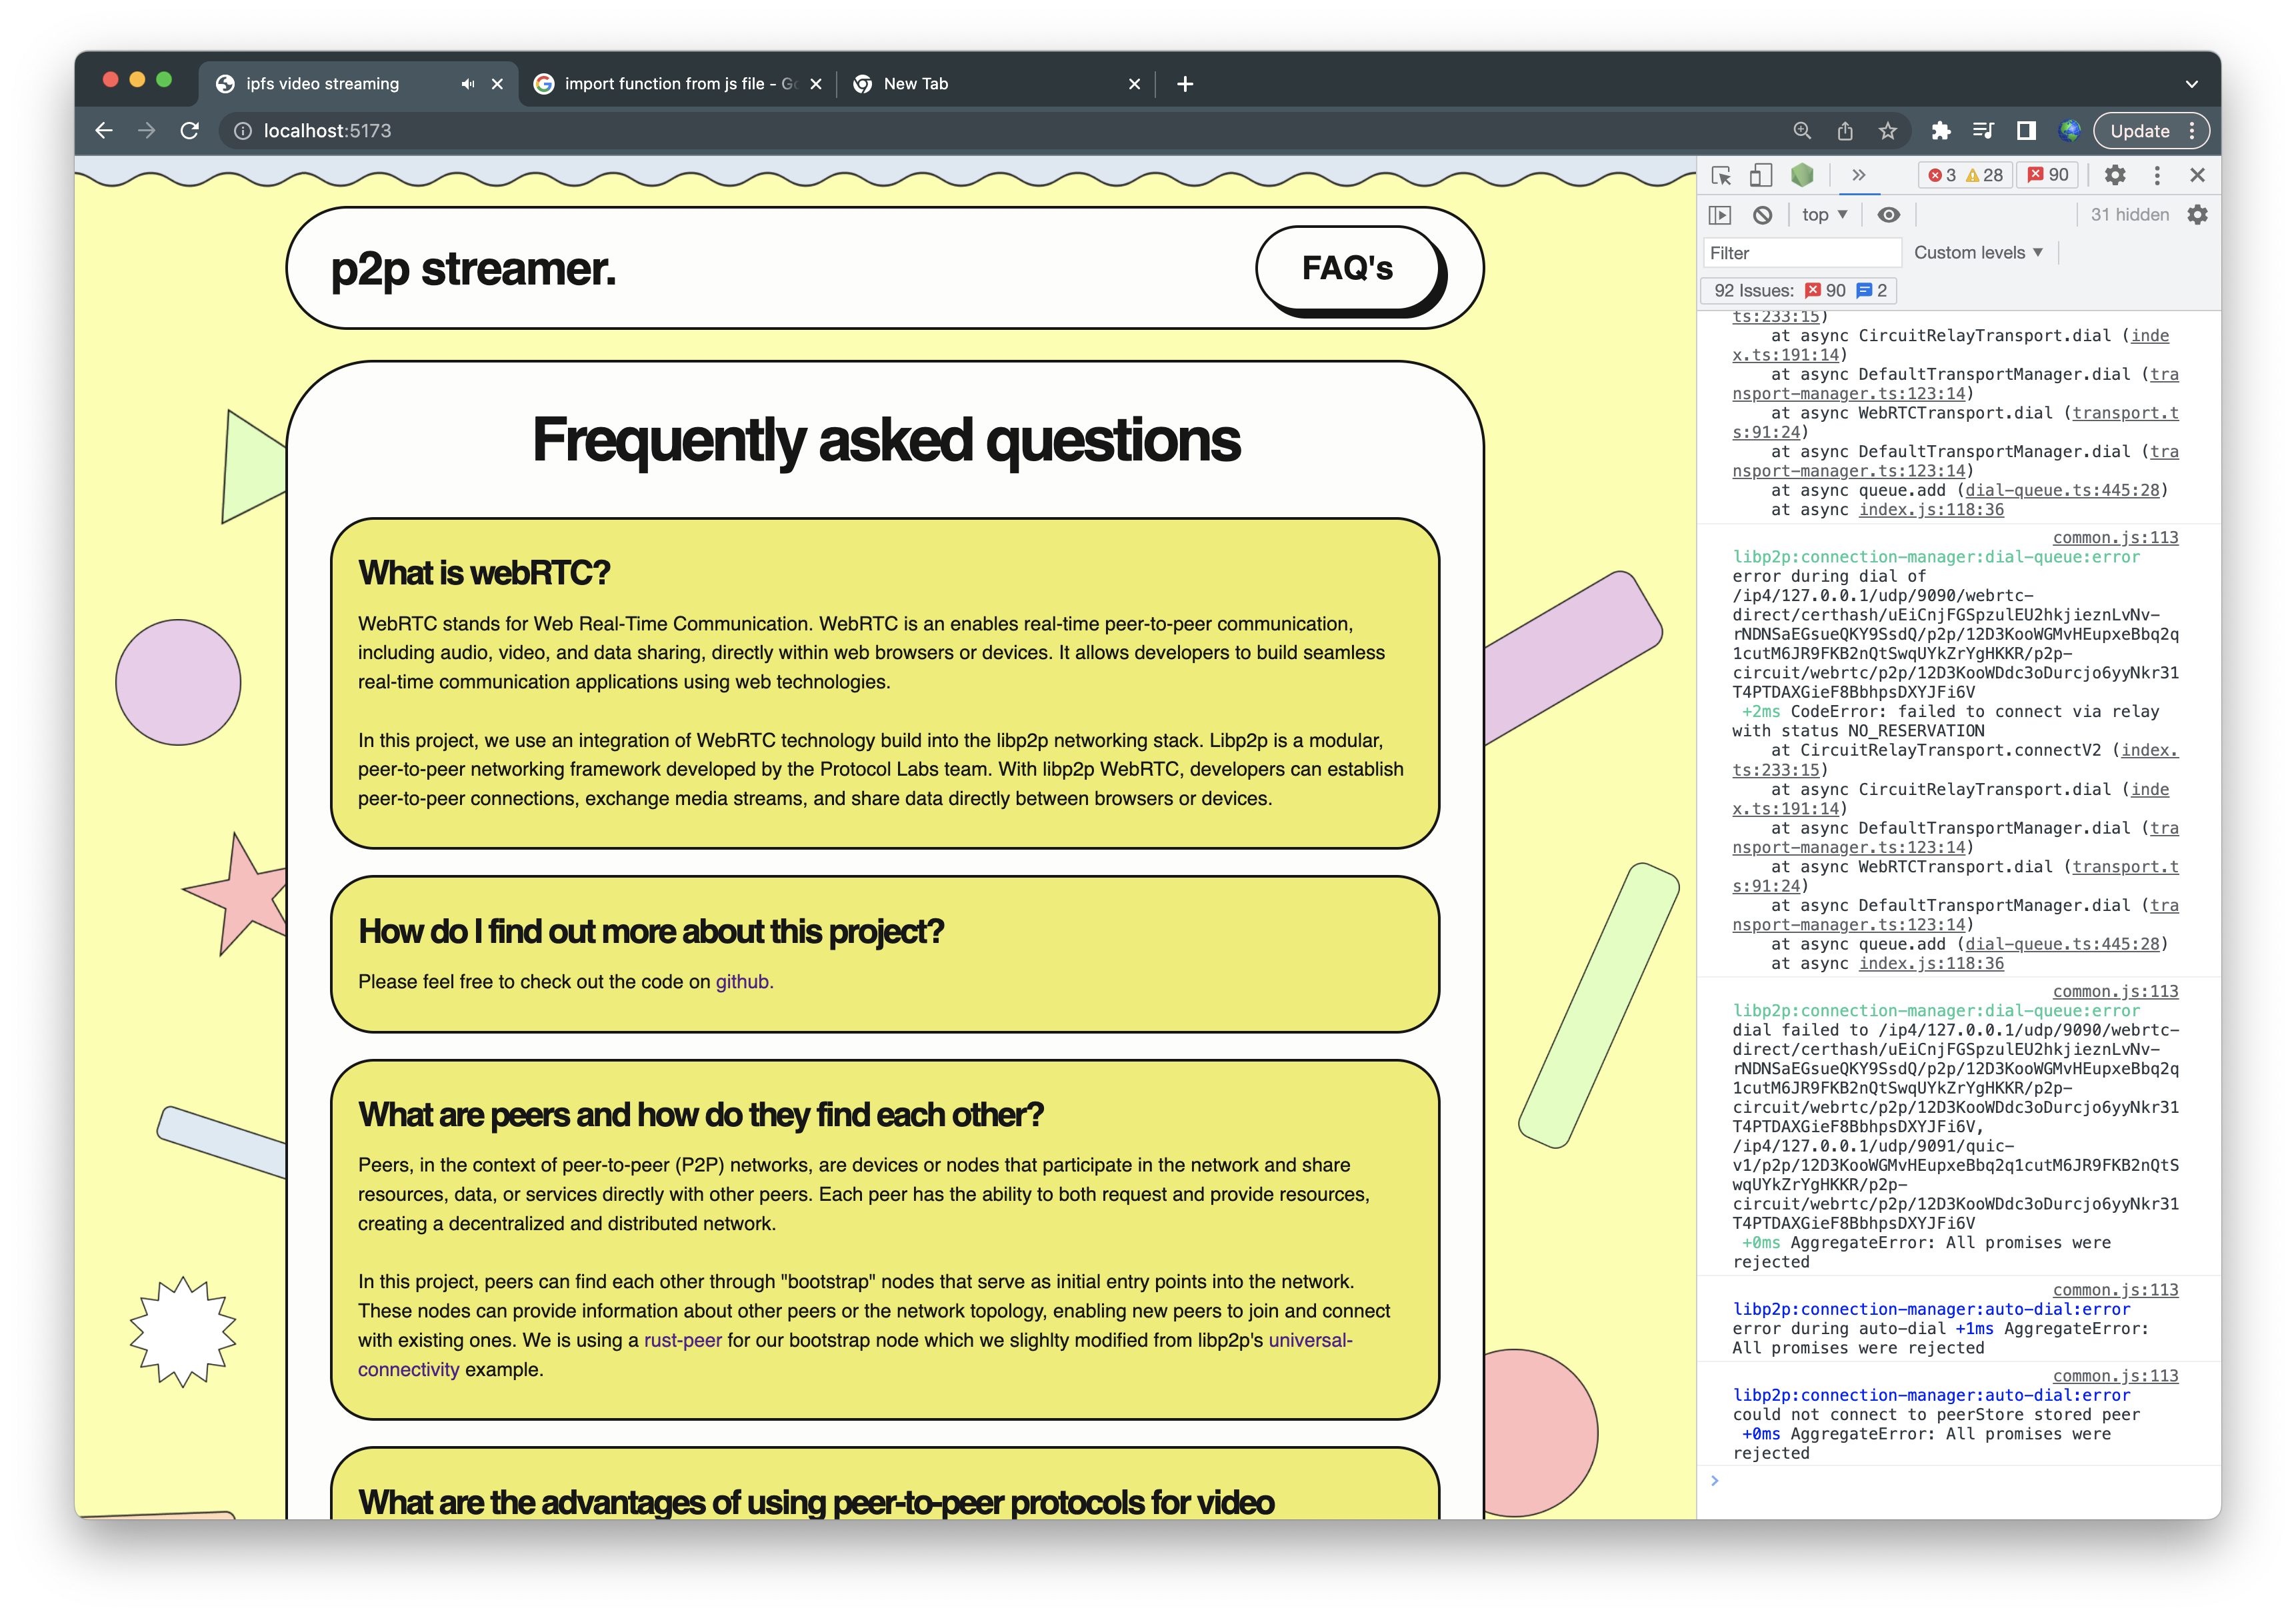Viewport: 2296px width, 1618px height.
Task: Clear the console
Action: point(1763,215)
